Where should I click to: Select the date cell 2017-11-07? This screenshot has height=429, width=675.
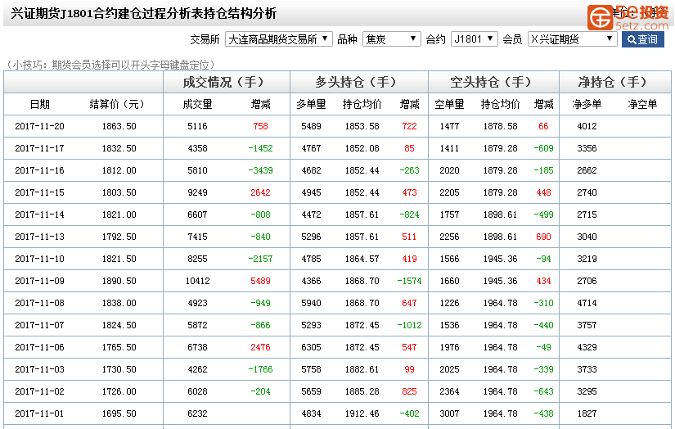click(x=39, y=325)
